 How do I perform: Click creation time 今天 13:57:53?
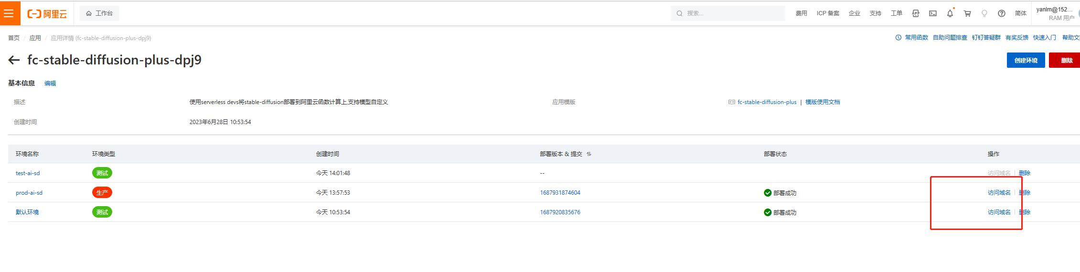pyautogui.click(x=333, y=193)
